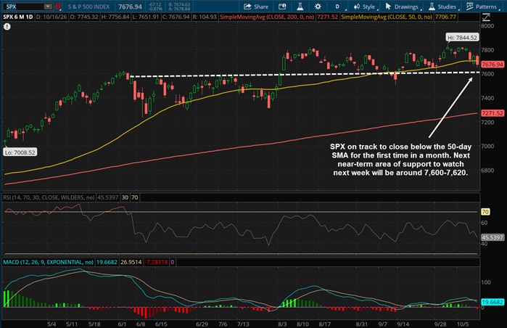This screenshot has width=507, height=328.
Task: Click the SimpleMovingAvg 50 study label
Action: coord(387,17)
